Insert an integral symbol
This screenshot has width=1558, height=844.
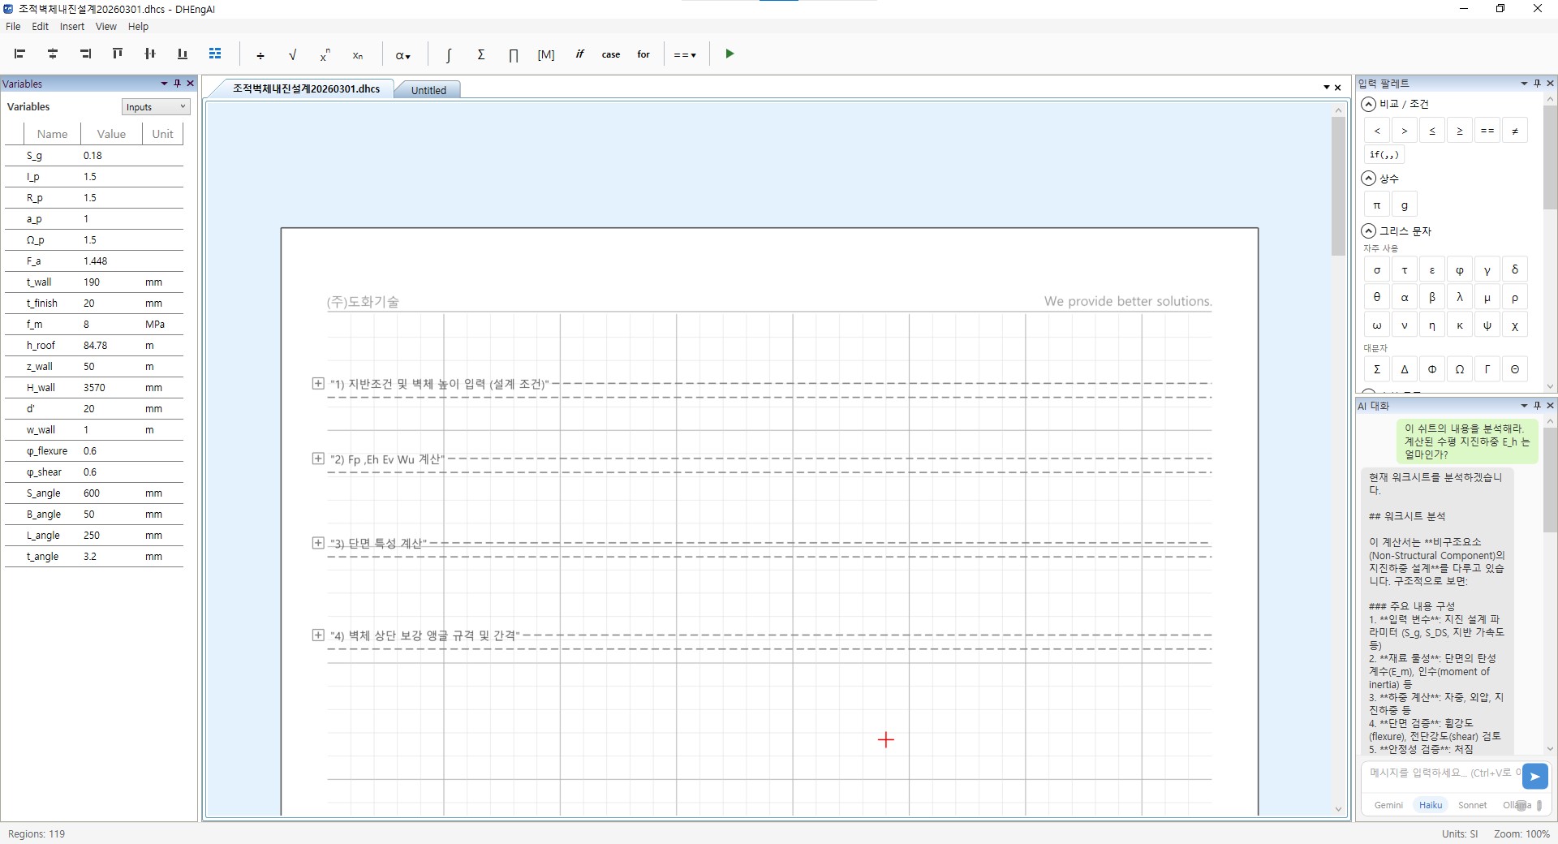(x=448, y=54)
